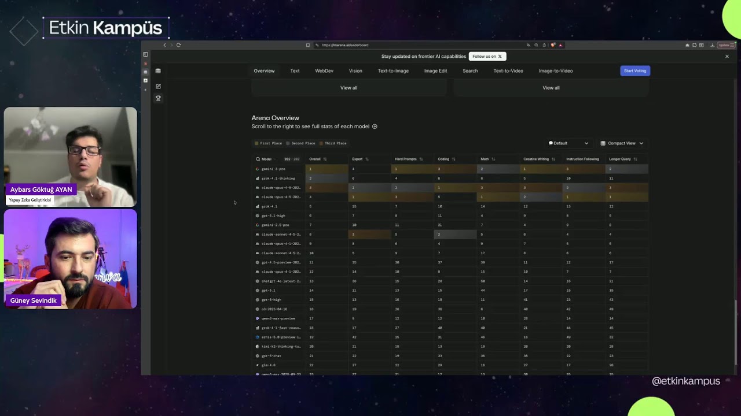This screenshot has height=416, width=741.
Task: Switch to the Vision tab
Action: [x=355, y=71]
